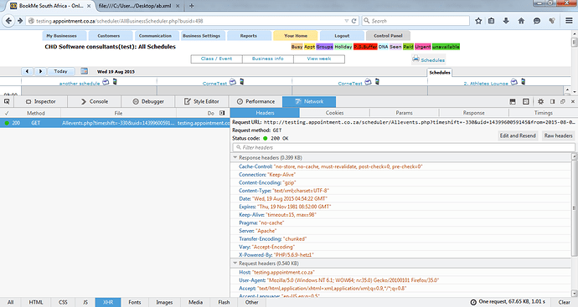This screenshot has width=578, height=307.
Task: Filter network requests by Images
Action: pyautogui.click(x=164, y=302)
